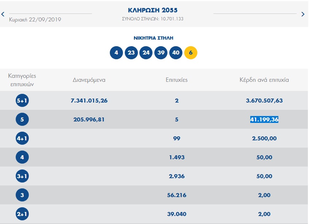Click winning number ball 24
This screenshot has width=309, height=224.
(x=146, y=53)
